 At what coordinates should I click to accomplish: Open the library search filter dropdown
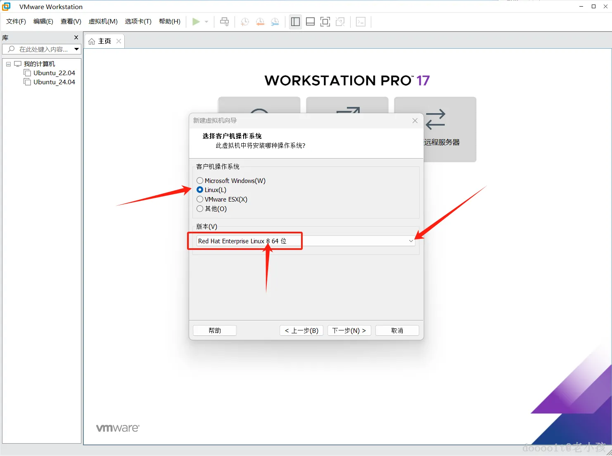pyautogui.click(x=76, y=49)
